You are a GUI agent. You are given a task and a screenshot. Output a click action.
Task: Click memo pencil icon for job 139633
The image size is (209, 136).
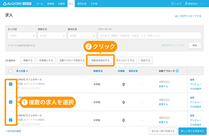[x=18, y=88]
